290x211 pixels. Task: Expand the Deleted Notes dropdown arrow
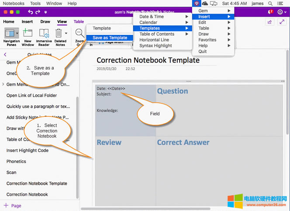pos(66,33)
